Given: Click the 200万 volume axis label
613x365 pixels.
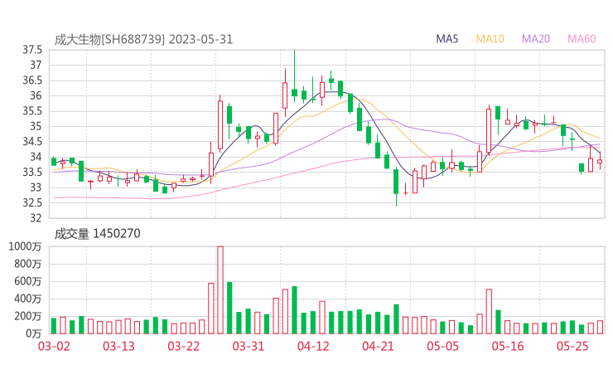Looking at the screenshot, I should 28,316.
